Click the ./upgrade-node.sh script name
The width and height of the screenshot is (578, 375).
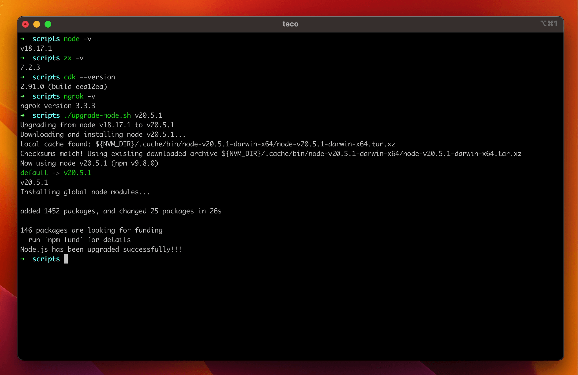[x=97, y=115]
